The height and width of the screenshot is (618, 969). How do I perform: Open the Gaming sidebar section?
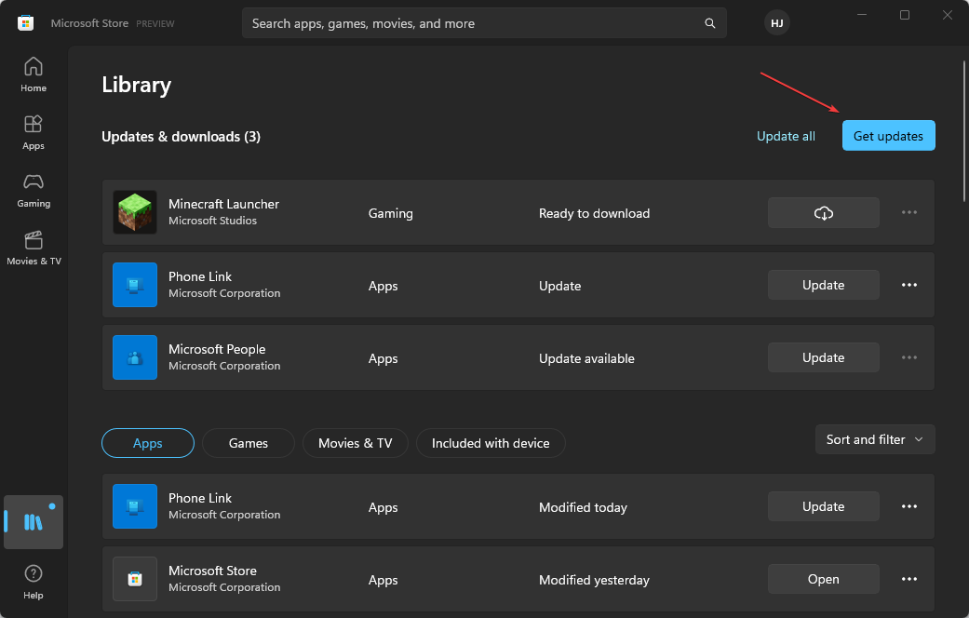pos(34,190)
